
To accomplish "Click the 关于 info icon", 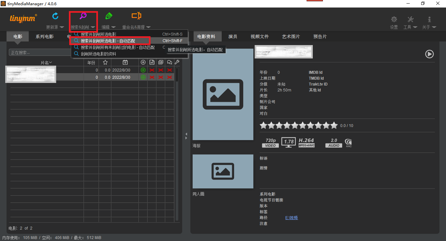I will (x=429, y=19).
